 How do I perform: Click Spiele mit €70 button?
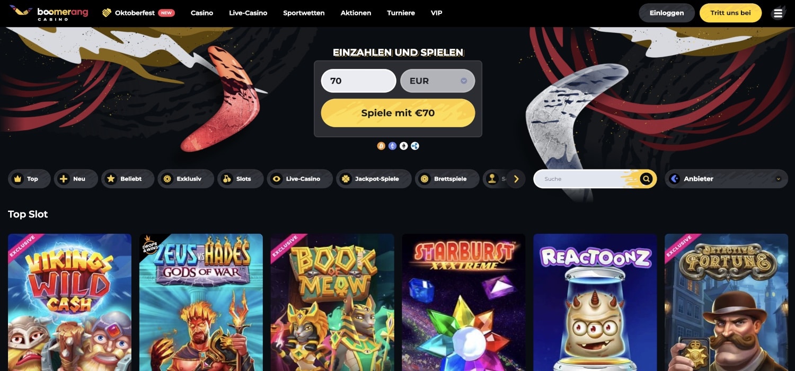(398, 113)
